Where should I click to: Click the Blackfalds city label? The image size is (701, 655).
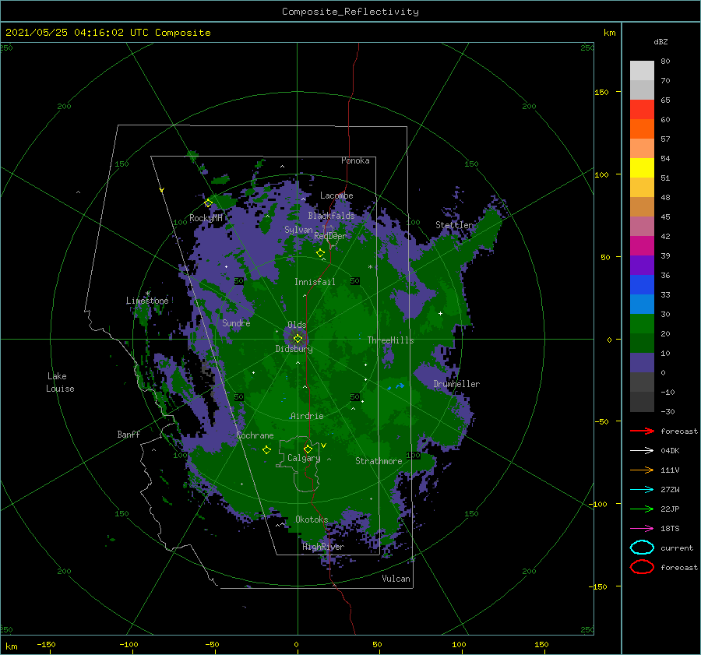pyautogui.click(x=331, y=216)
